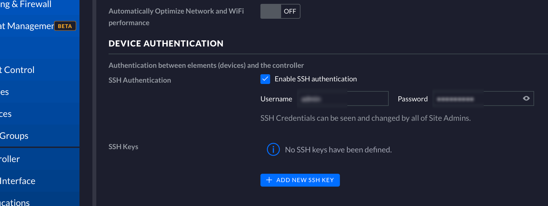This screenshot has width=548, height=206.
Task: Open Notifications item at sidebar bottom
Action: click(x=15, y=202)
